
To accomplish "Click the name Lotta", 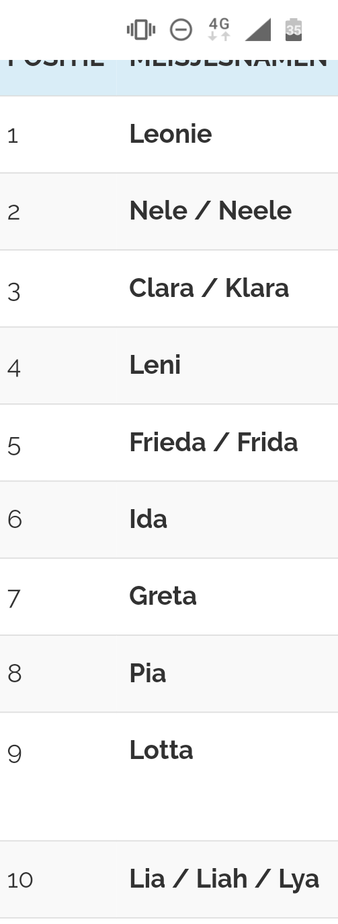I will tap(161, 750).
